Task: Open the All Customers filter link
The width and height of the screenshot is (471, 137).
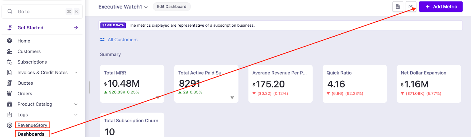Action: pos(122,40)
